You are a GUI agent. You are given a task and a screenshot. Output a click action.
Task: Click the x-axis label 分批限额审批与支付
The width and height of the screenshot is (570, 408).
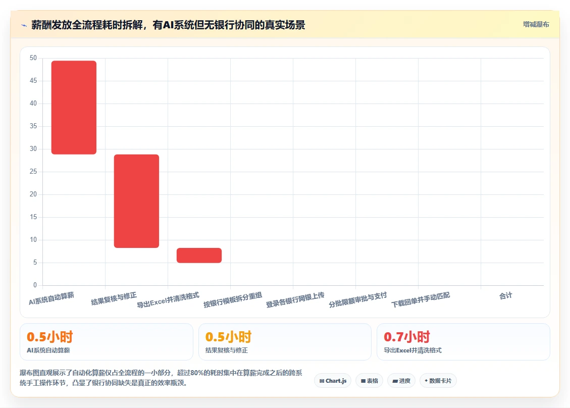click(358, 300)
